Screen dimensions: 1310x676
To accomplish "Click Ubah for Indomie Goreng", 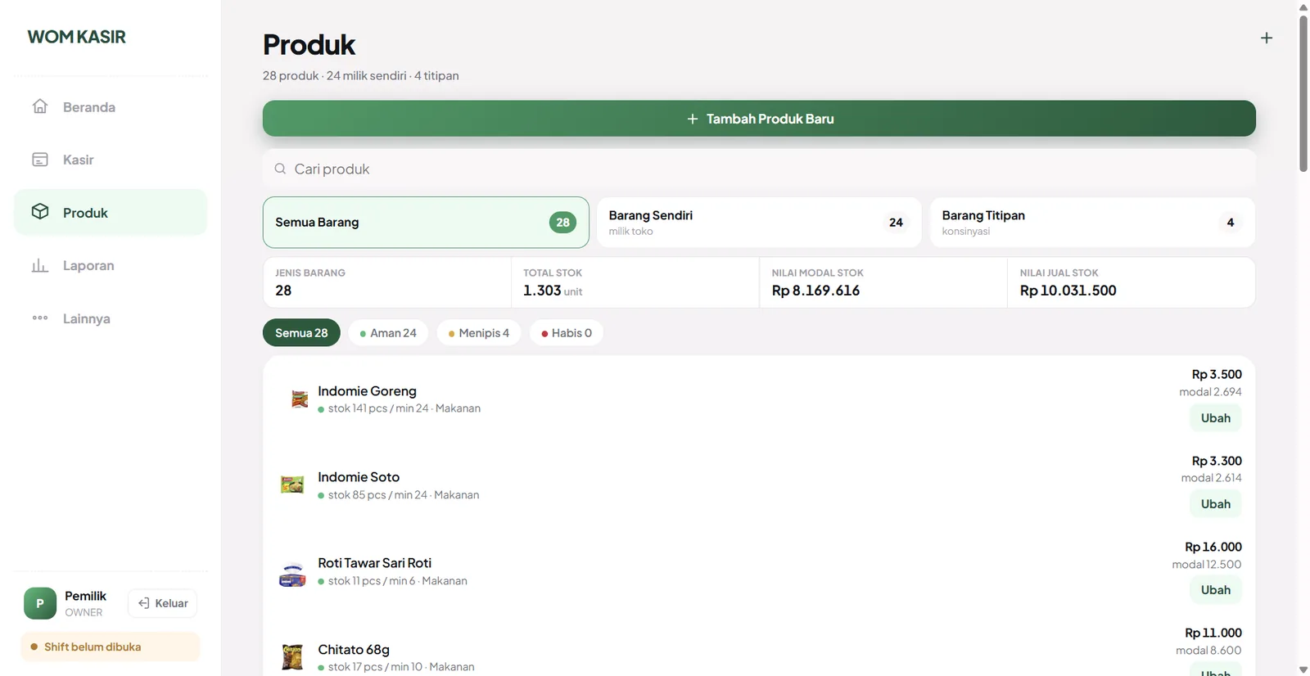I will (x=1215, y=418).
